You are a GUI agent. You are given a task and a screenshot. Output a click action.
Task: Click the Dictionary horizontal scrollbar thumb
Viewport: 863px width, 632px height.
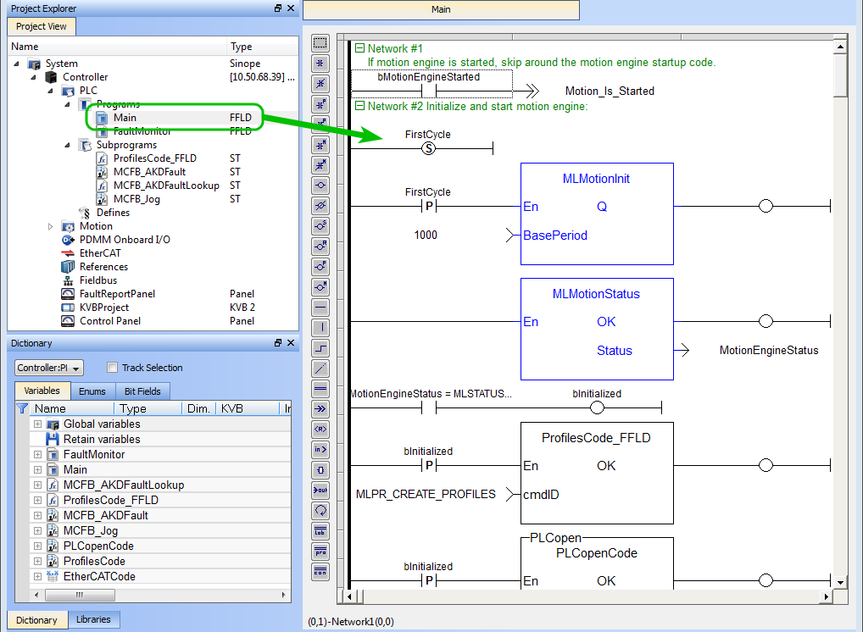pyautogui.click(x=80, y=595)
